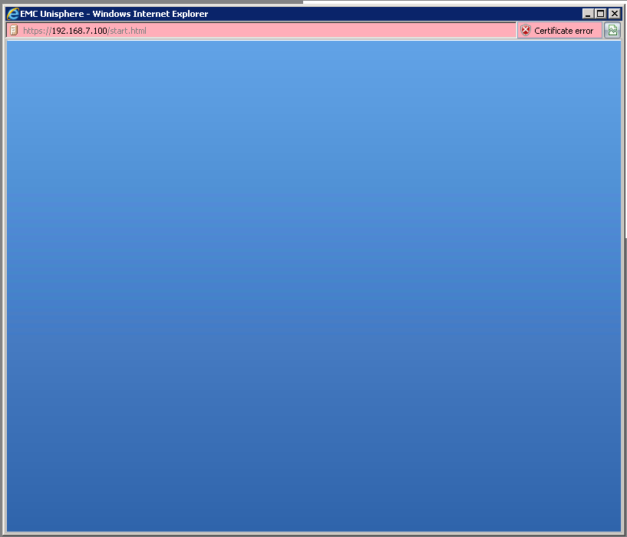Minimize the EMC Unisphere window
627x537 pixels.
pyautogui.click(x=587, y=14)
